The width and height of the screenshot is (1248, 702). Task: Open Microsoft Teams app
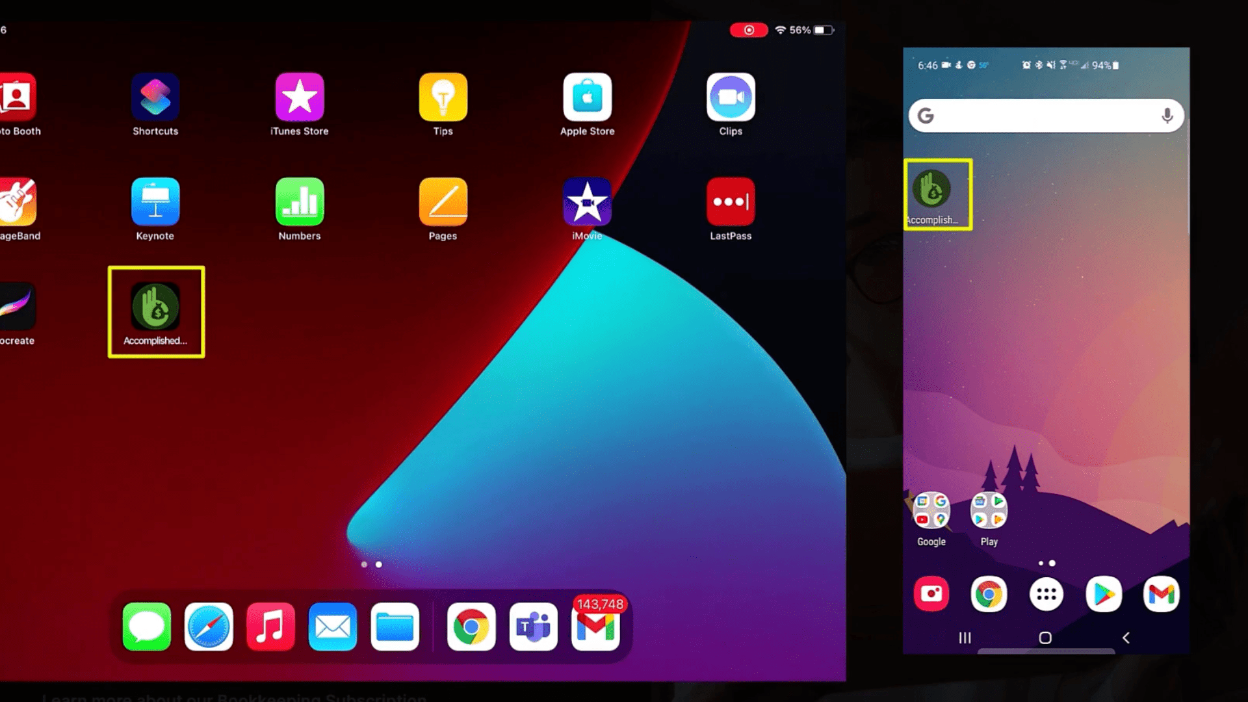pos(532,626)
